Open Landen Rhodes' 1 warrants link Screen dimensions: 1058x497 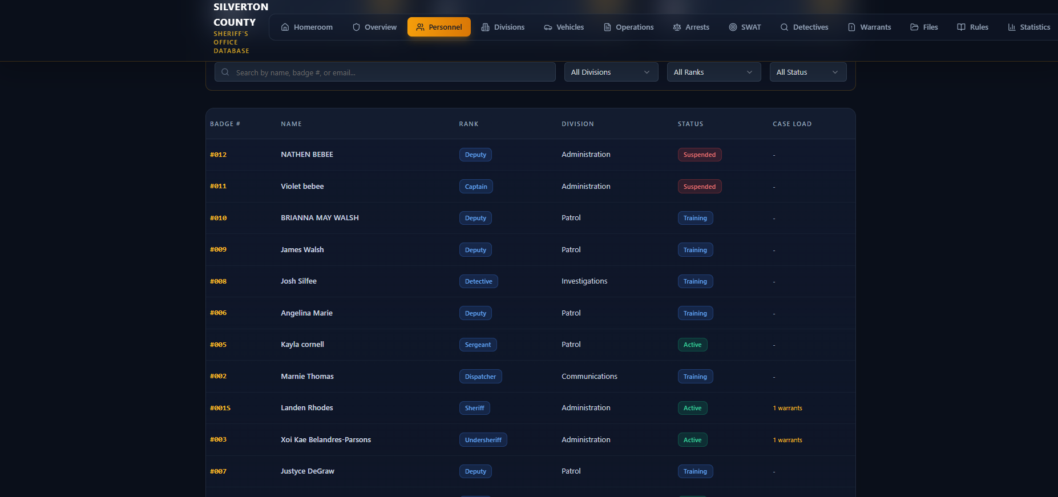[x=788, y=408]
